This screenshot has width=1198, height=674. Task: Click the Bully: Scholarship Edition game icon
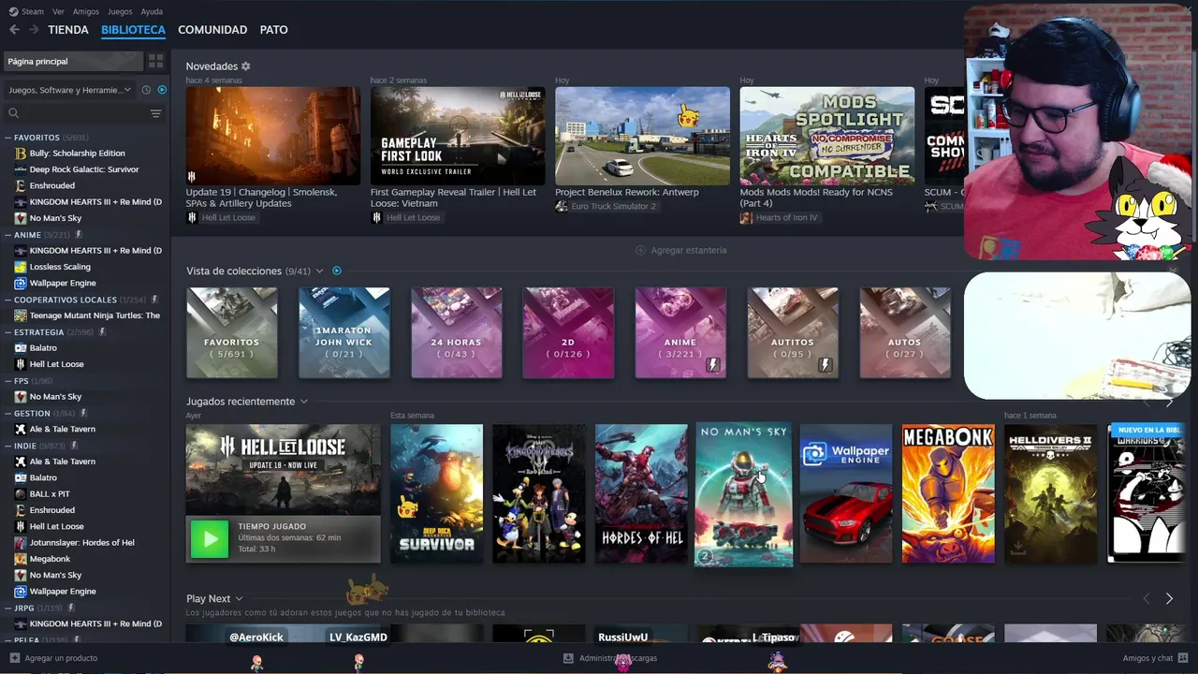click(21, 154)
